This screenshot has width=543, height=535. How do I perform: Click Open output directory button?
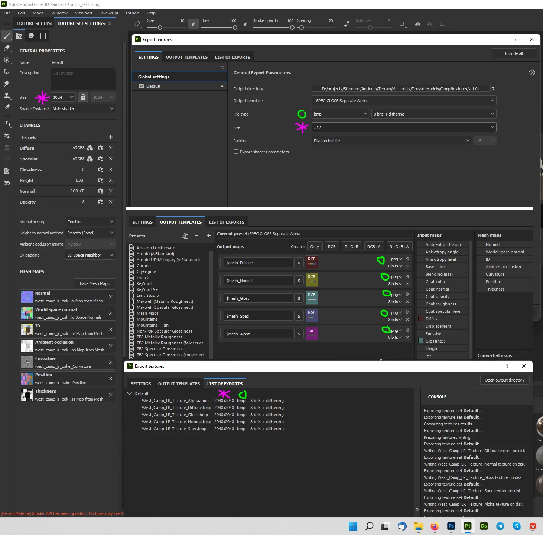pos(505,380)
